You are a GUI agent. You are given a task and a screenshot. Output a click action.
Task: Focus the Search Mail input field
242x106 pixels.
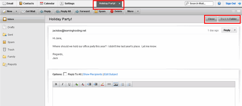pos(199,3)
